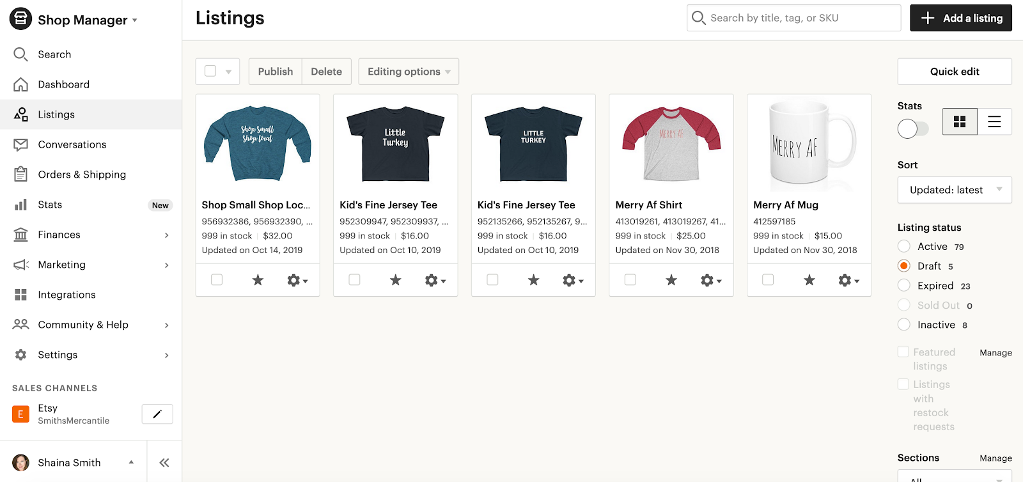Click the search by title, tag, or SKU field
The height and width of the screenshot is (482, 1023).
point(794,18)
